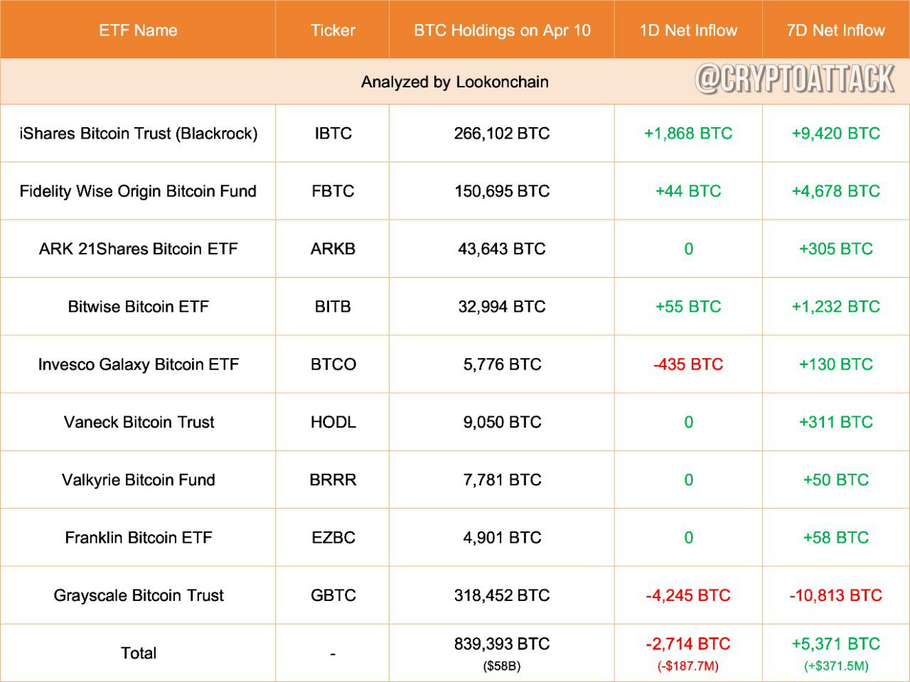This screenshot has width=910, height=682.
Task: Select total 7D inflow +5,371 BTC
Action: click(836, 644)
